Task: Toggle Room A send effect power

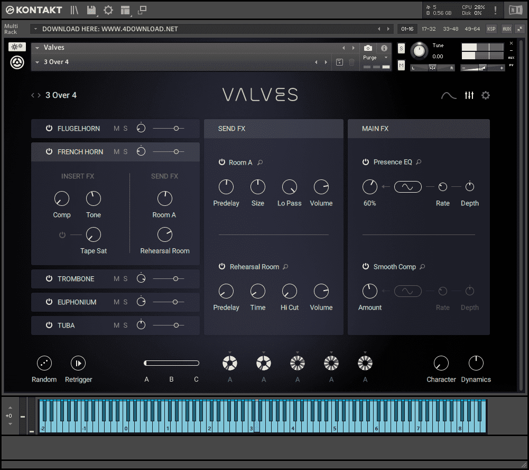Action: pos(221,162)
